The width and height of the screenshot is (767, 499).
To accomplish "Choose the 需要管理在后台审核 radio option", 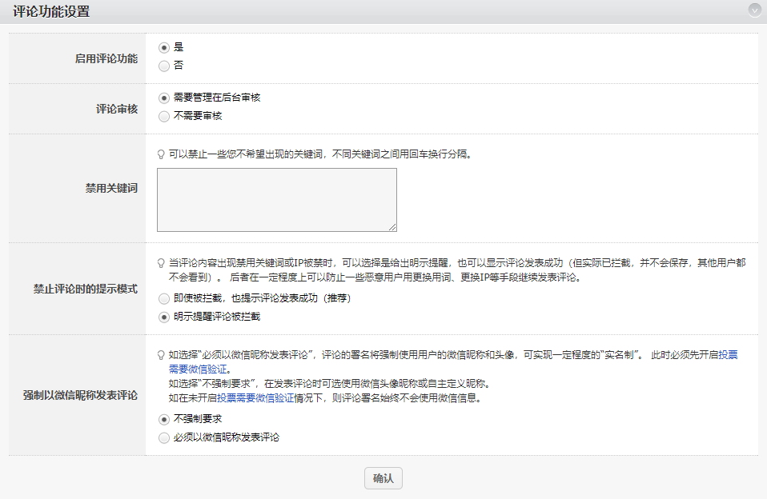I will [x=164, y=98].
